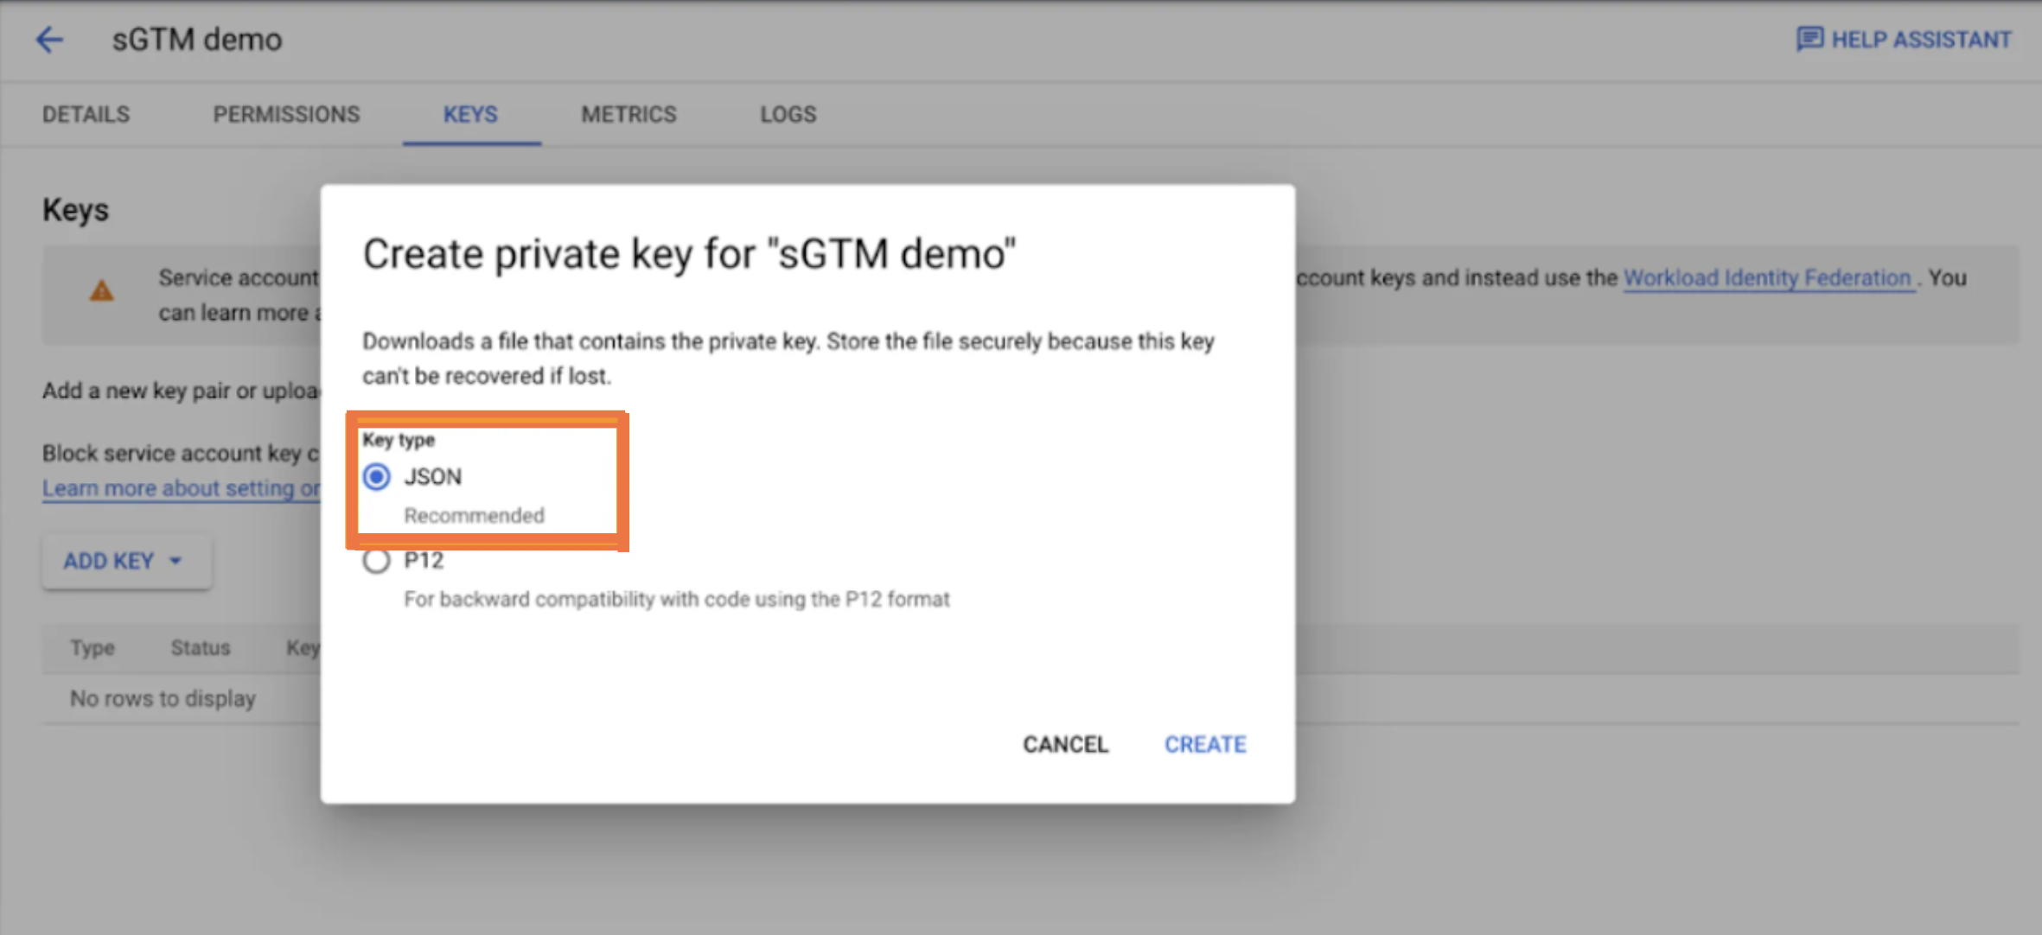This screenshot has height=935, width=2042.
Task: Click the dialog title text
Action: (x=690, y=254)
